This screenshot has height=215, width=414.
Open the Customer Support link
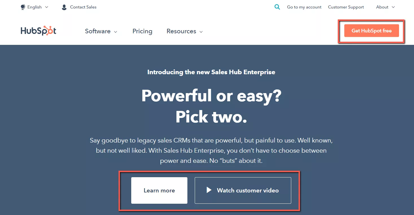pyautogui.click(x=346, y=7)
